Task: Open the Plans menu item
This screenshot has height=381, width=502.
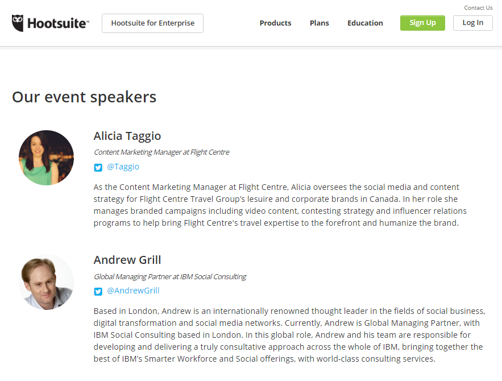Action: 319,23
